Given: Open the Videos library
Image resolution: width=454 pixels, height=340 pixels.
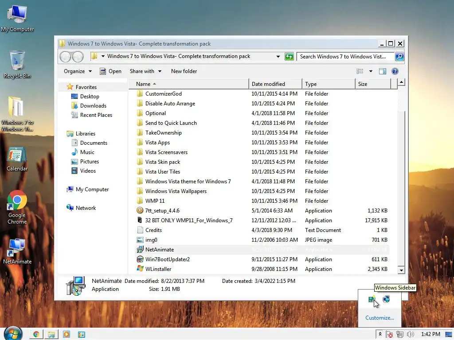Looking at the screenshot, I should tap(88, 170).
